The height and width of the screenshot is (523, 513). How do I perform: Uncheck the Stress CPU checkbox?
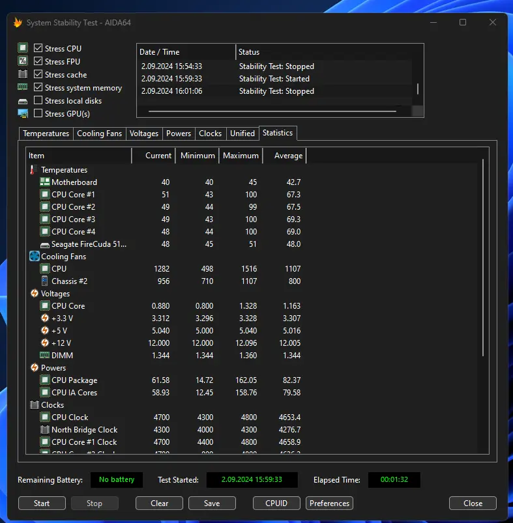[38, 48]
